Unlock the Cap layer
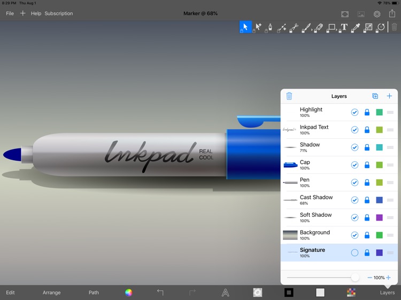The width and height of the screenshot is (401, 300). tap(367, 165)
